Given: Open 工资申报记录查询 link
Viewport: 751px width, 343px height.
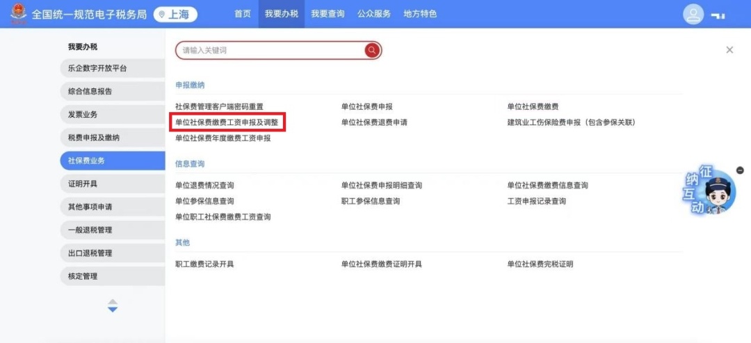Looking at the screenshot, I should tap(537, 201).
